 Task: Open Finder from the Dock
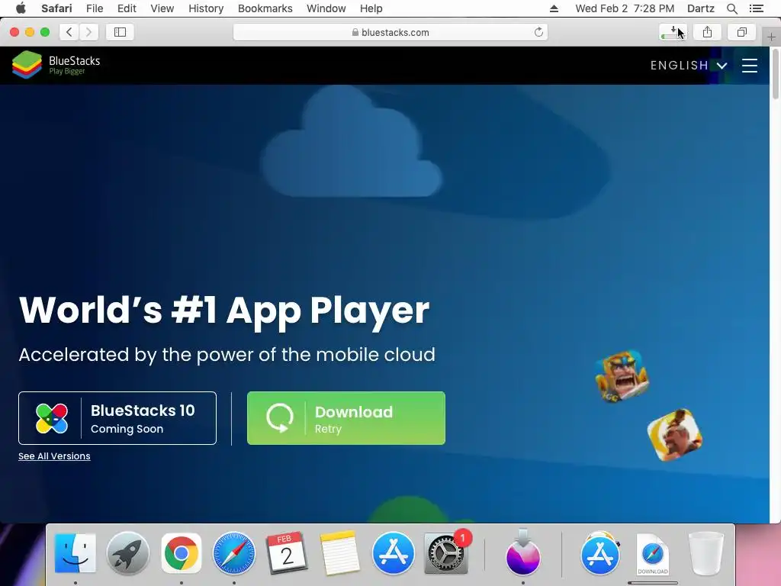(76, 553)
